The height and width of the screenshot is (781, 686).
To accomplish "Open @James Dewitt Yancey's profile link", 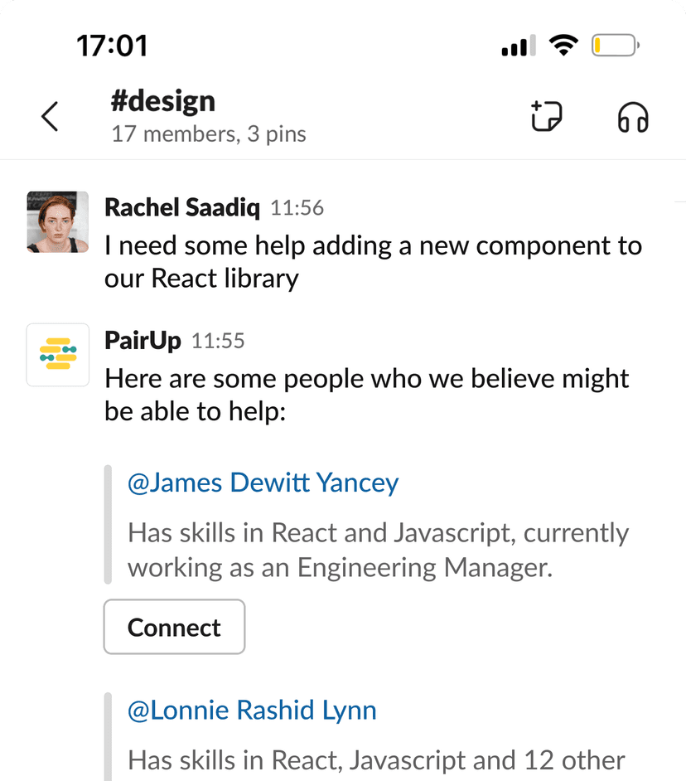I will (263, 482).
